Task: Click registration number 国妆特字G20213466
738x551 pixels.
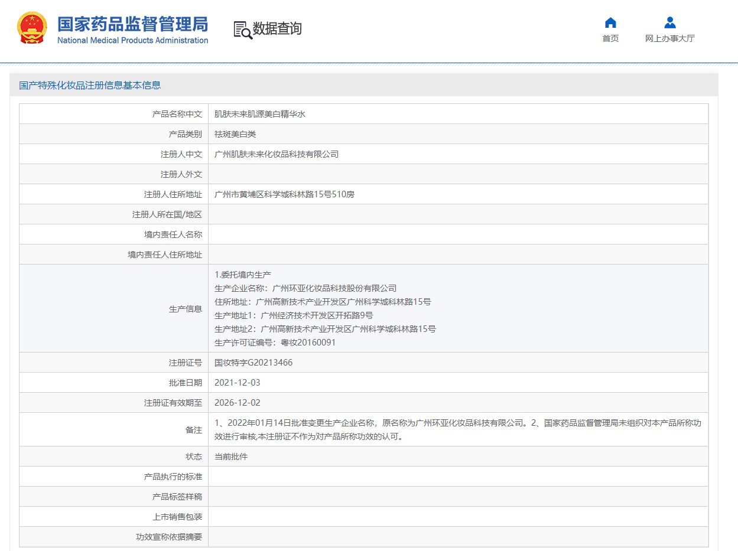Action: click(253, 363)
